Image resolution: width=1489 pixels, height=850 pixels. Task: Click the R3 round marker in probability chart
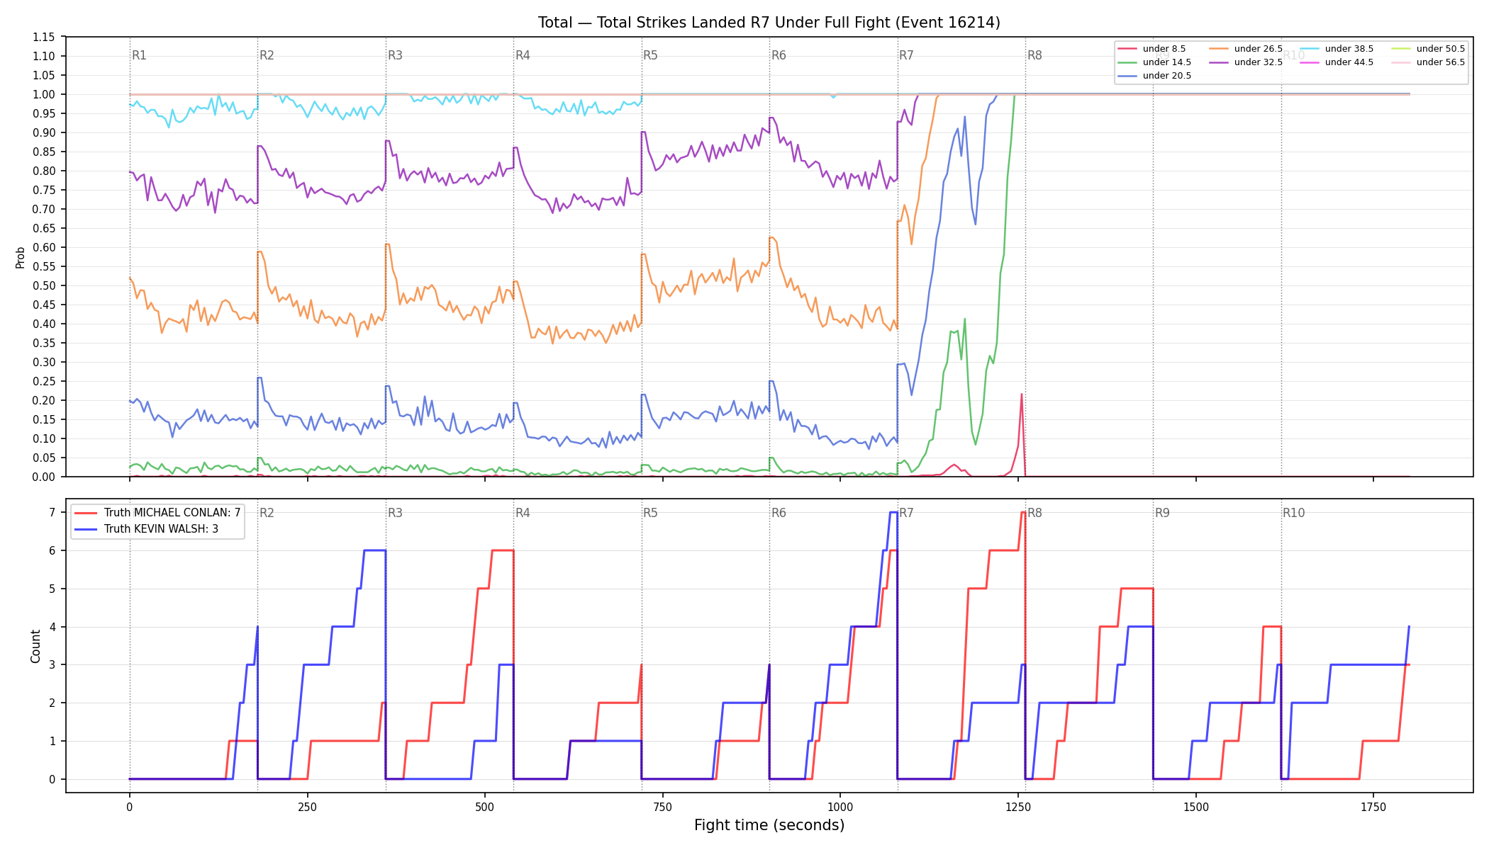coord(395,55)
